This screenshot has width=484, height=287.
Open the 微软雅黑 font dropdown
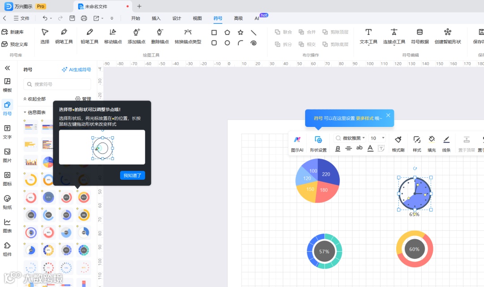click(x=350, y=138)
